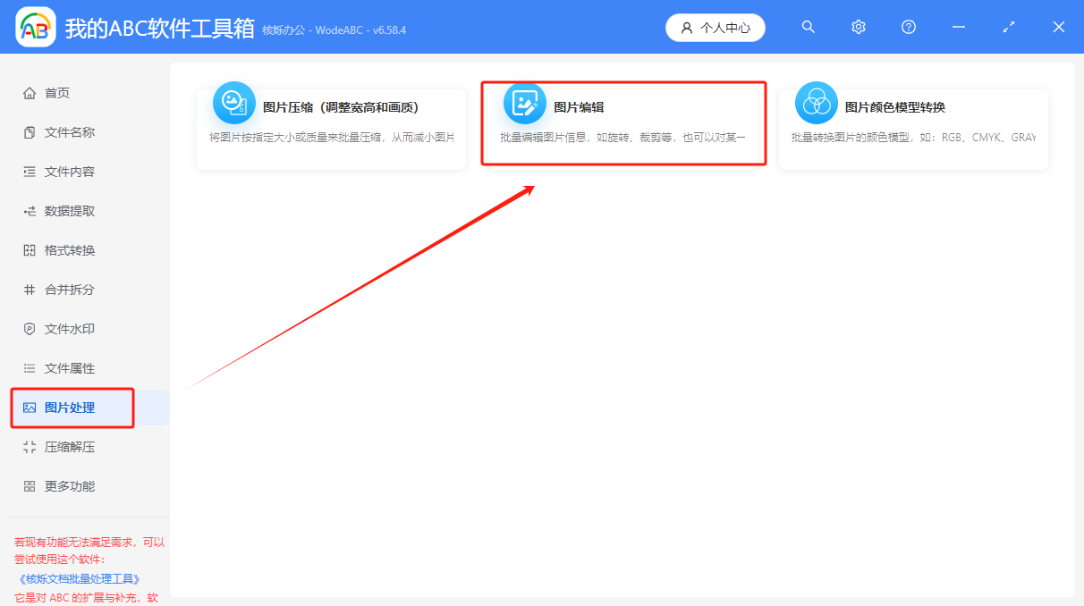
Task: Click the help question mark icon
Action: [909, 27]
